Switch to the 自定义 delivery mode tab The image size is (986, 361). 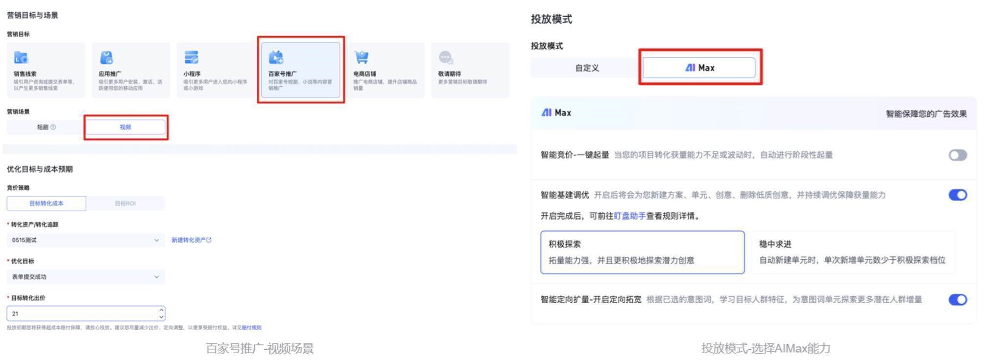(x=587, y=68)
